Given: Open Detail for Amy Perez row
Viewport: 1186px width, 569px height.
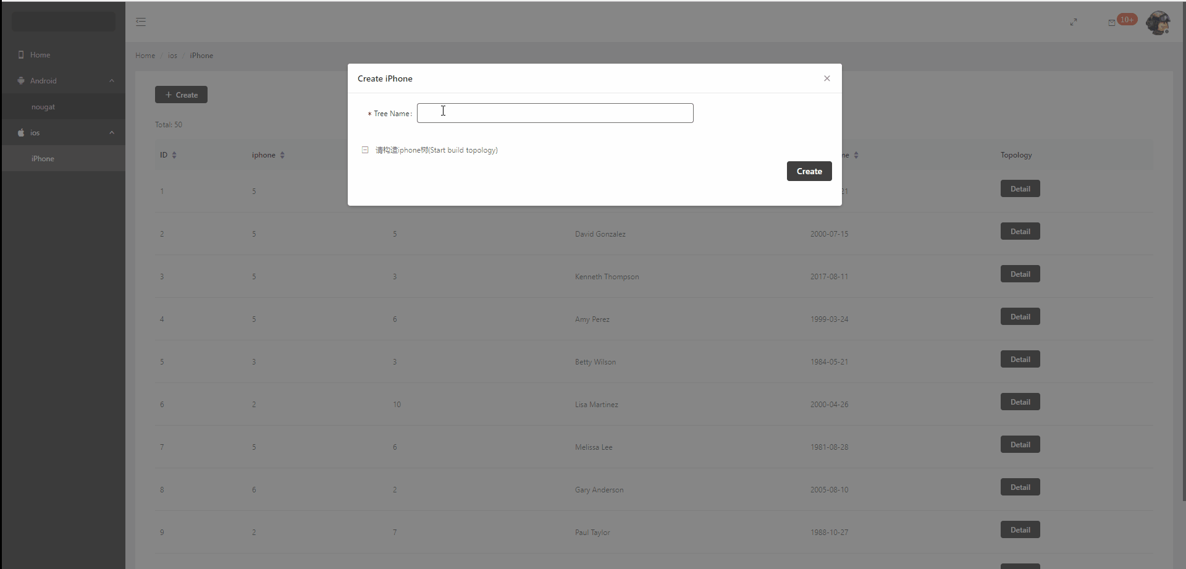Looking at the screenshot, I should pyautogui.click(x=1020, y=317).
